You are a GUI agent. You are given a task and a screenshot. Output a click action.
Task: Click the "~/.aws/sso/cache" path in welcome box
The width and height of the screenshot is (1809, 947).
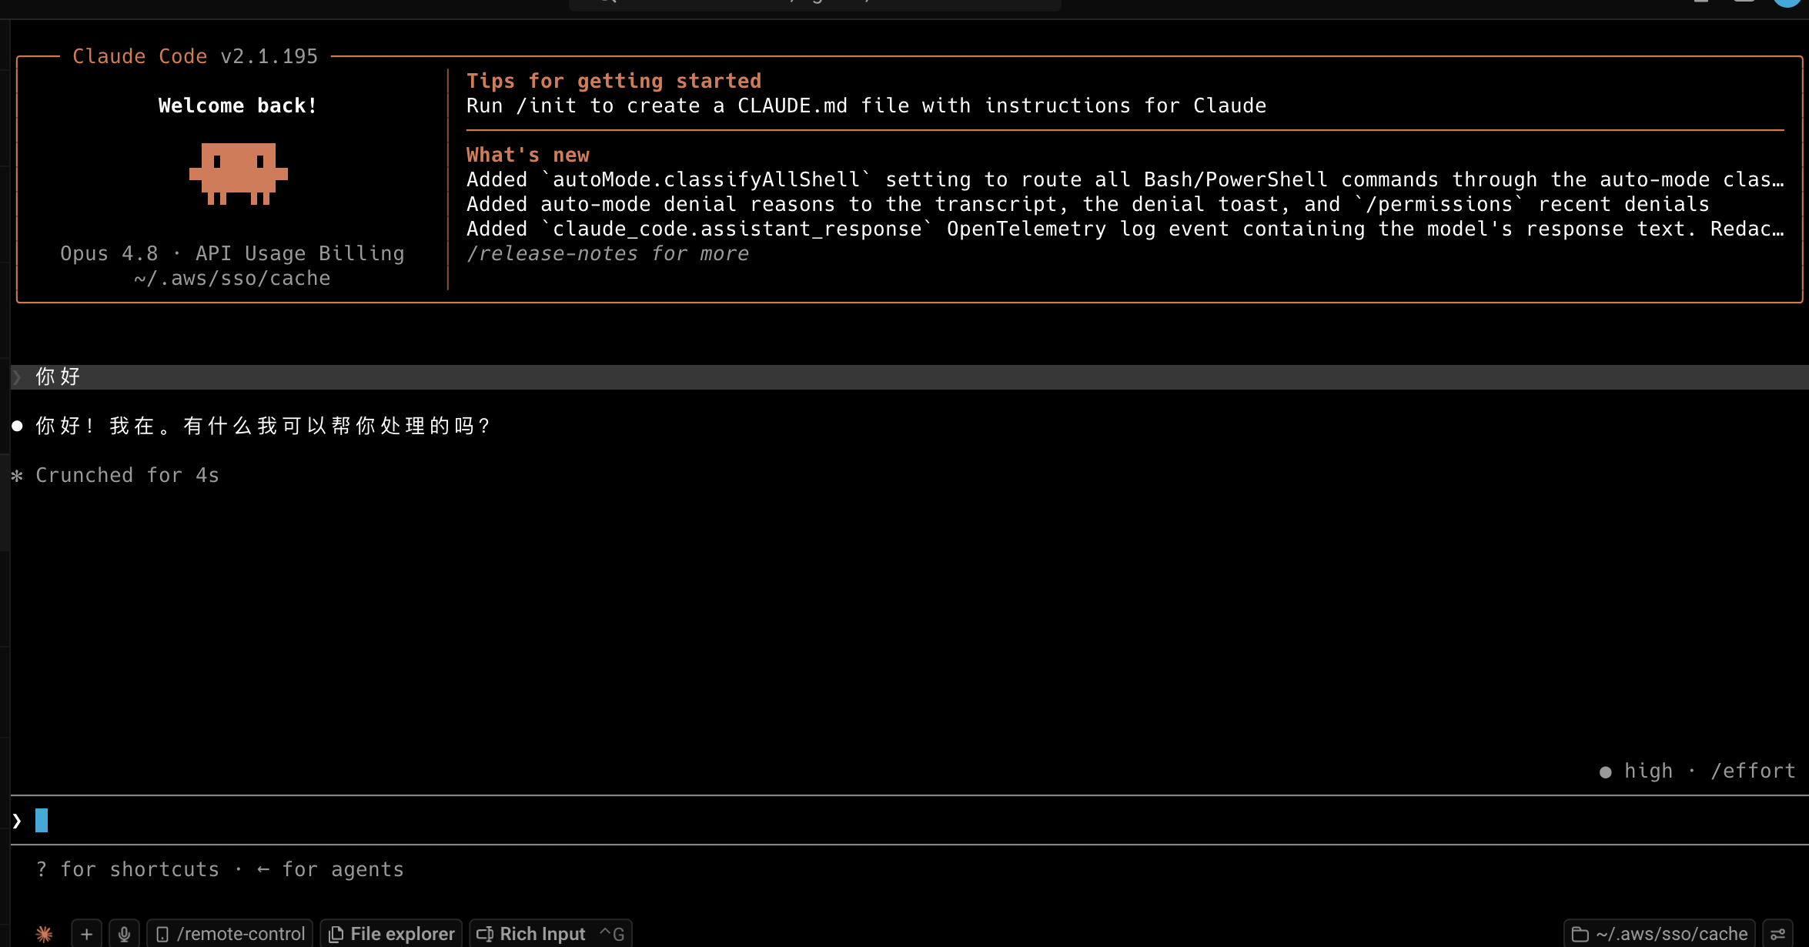coord(232,278)
